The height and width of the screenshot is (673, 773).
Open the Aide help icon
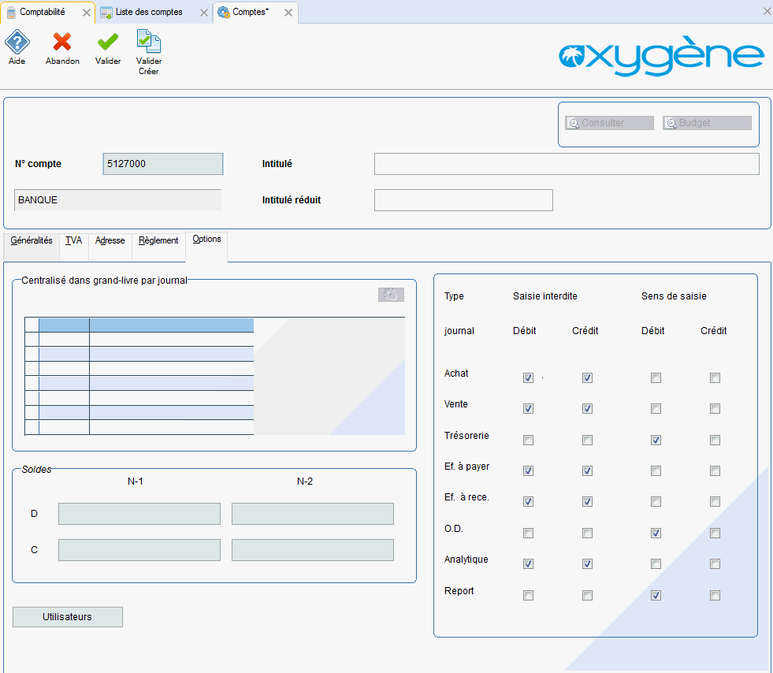coord(17,43)
